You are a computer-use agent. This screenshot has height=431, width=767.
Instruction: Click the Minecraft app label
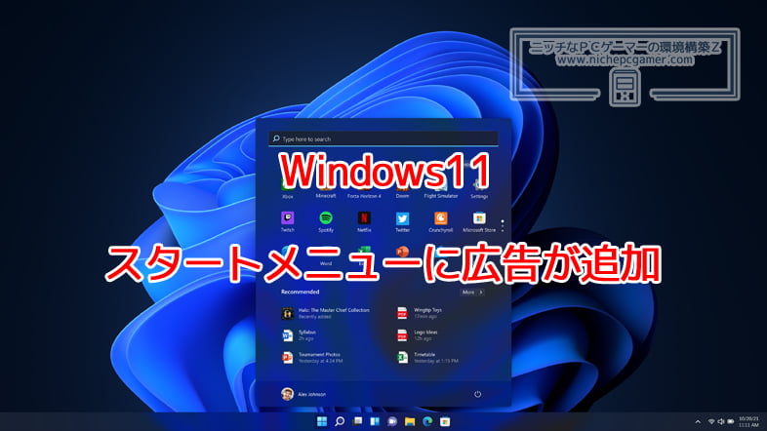(x=326, y=196)
